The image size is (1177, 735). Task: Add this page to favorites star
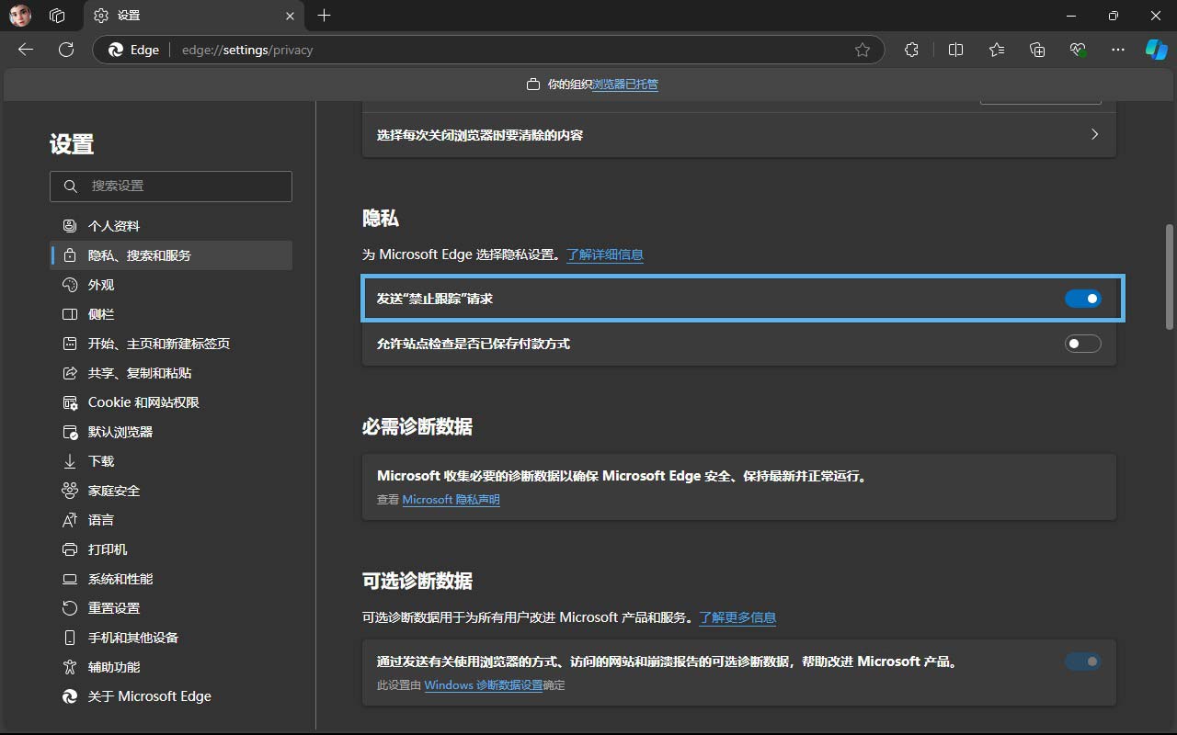[x=863, y=50]
